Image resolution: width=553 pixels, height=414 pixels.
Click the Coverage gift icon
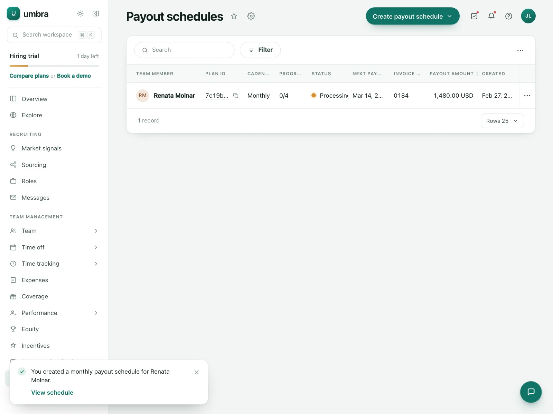click(x=13, y=296)
